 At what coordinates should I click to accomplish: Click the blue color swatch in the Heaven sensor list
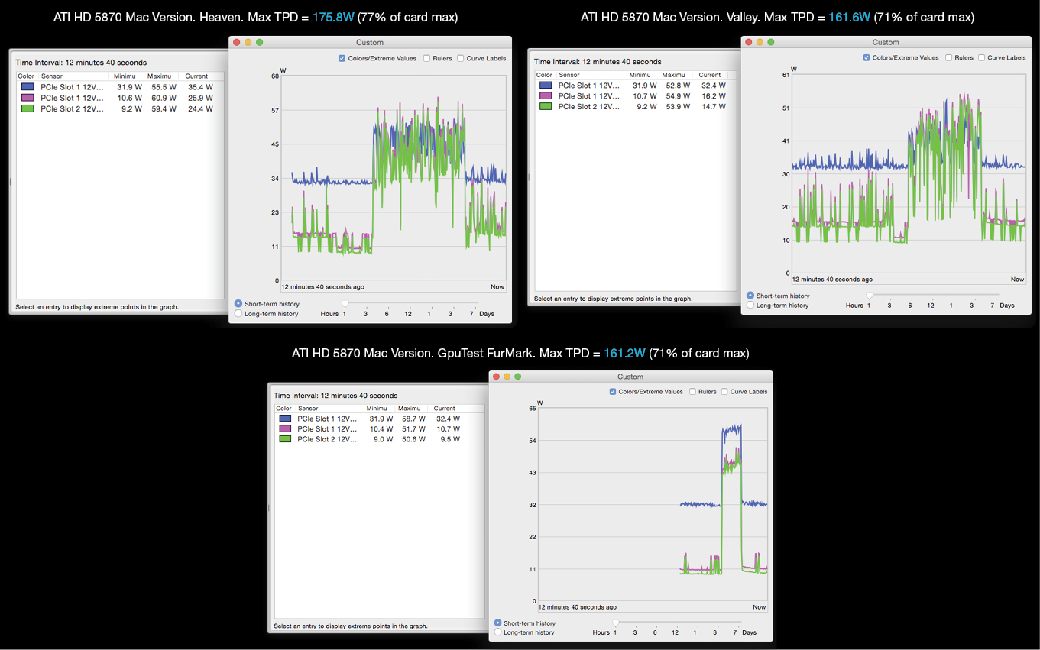coord(28,87)
